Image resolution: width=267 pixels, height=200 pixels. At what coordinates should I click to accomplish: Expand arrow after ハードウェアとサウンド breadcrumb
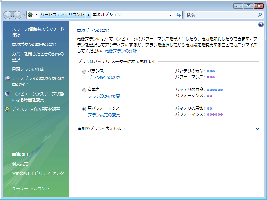pos(88,15)
